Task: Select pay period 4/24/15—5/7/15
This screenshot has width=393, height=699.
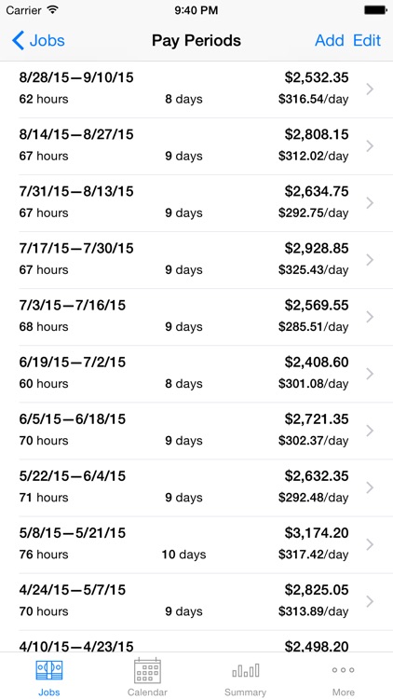Action: (x=196, y=601)
